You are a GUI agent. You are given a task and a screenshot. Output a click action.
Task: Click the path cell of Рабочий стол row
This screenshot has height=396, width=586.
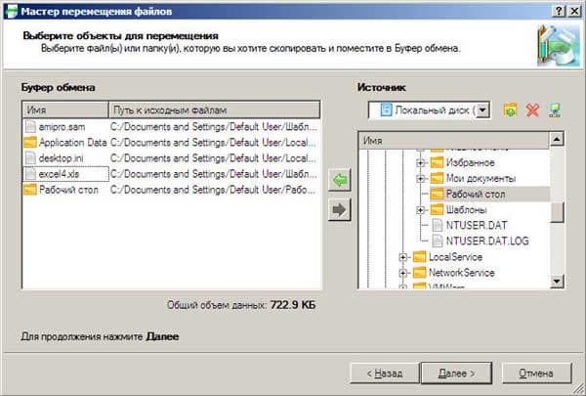(213, 190)
